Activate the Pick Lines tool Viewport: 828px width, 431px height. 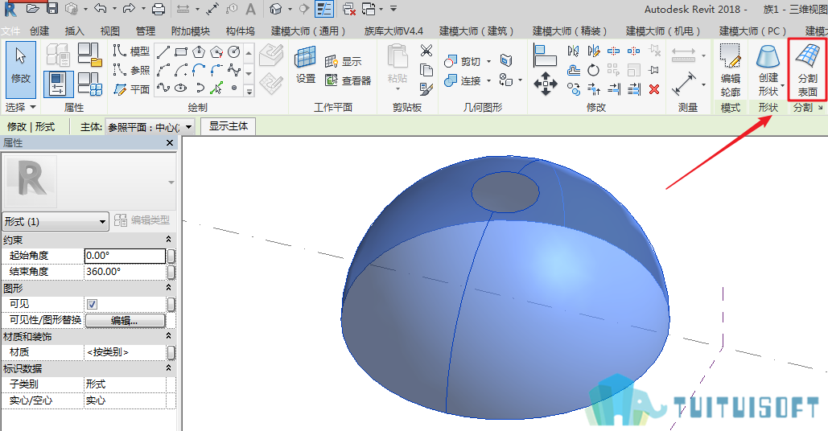[x=216, y=88]
